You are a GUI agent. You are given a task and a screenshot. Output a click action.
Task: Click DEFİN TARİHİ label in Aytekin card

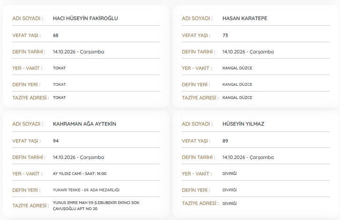click(x=29, y=157)
